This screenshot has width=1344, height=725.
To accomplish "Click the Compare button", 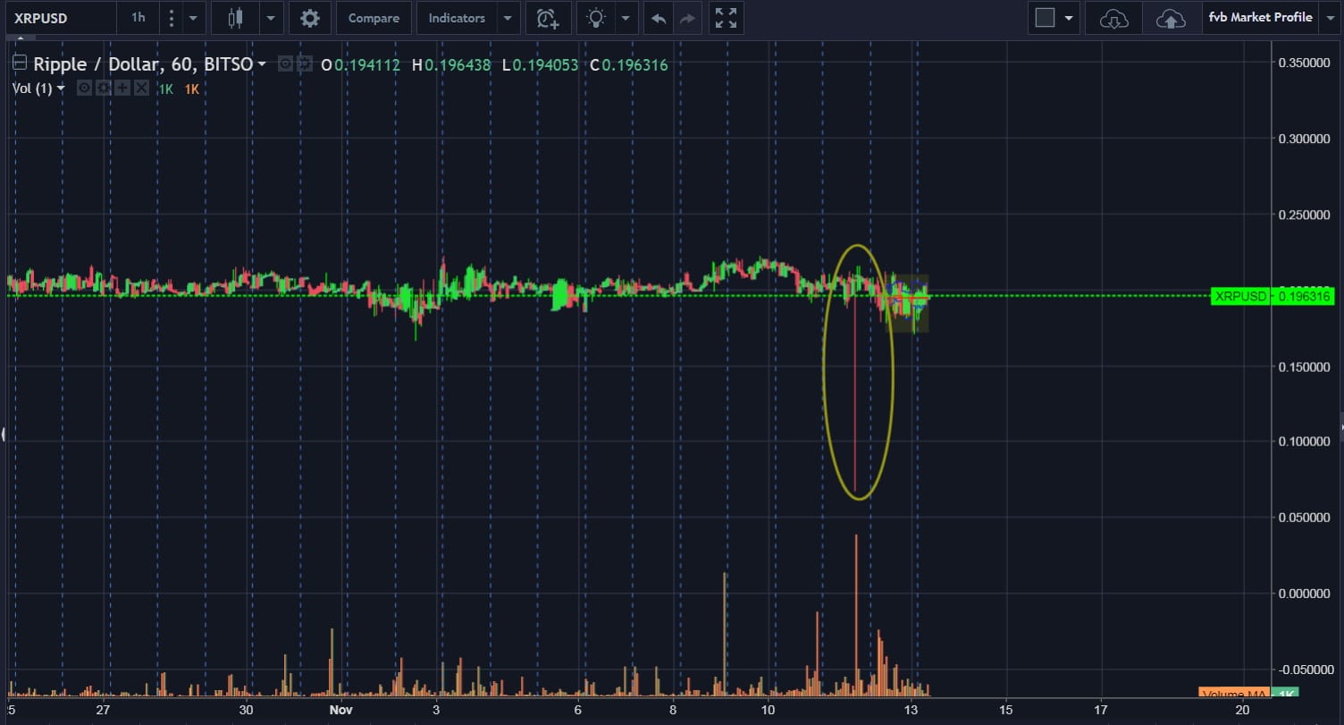I will coord(374,18).
